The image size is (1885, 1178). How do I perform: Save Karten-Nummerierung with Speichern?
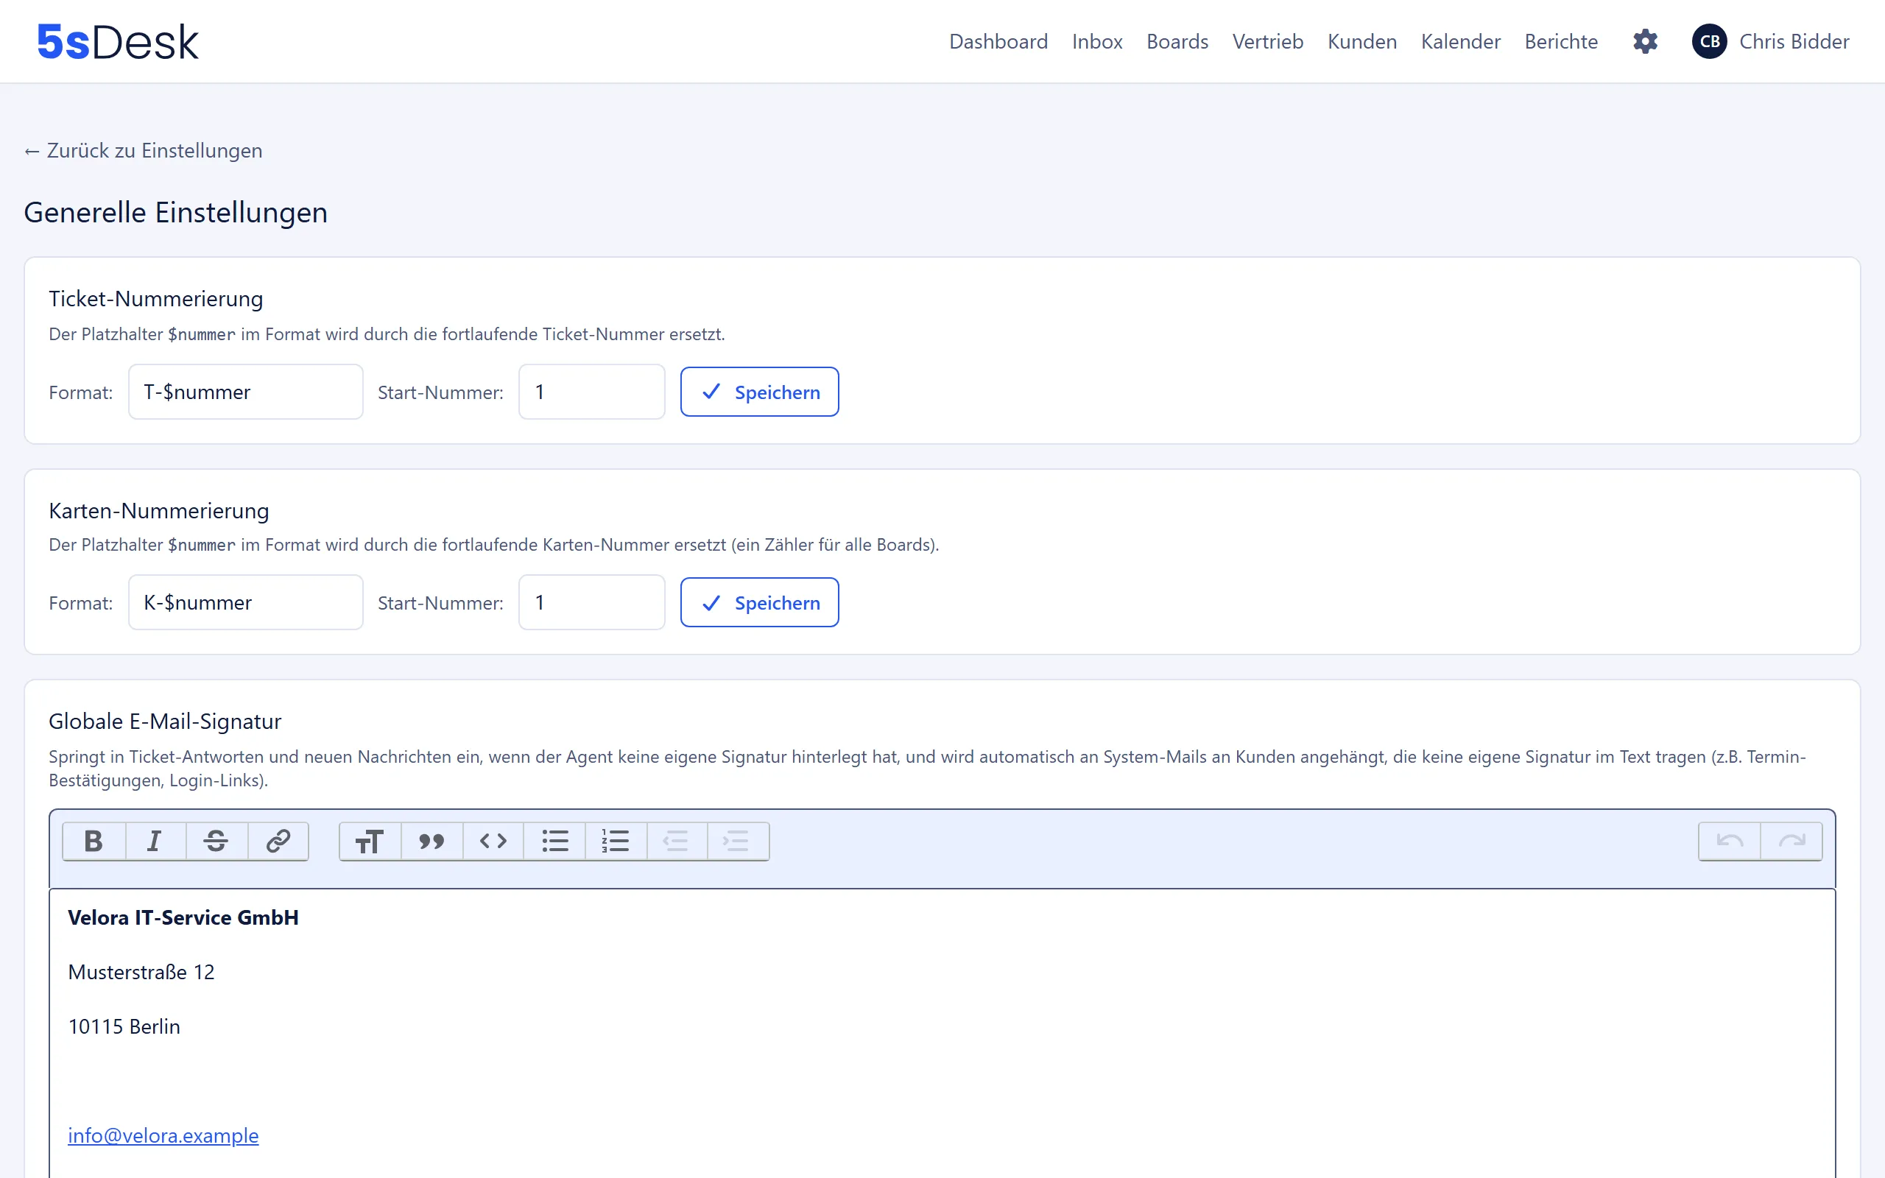coord(759,602)
